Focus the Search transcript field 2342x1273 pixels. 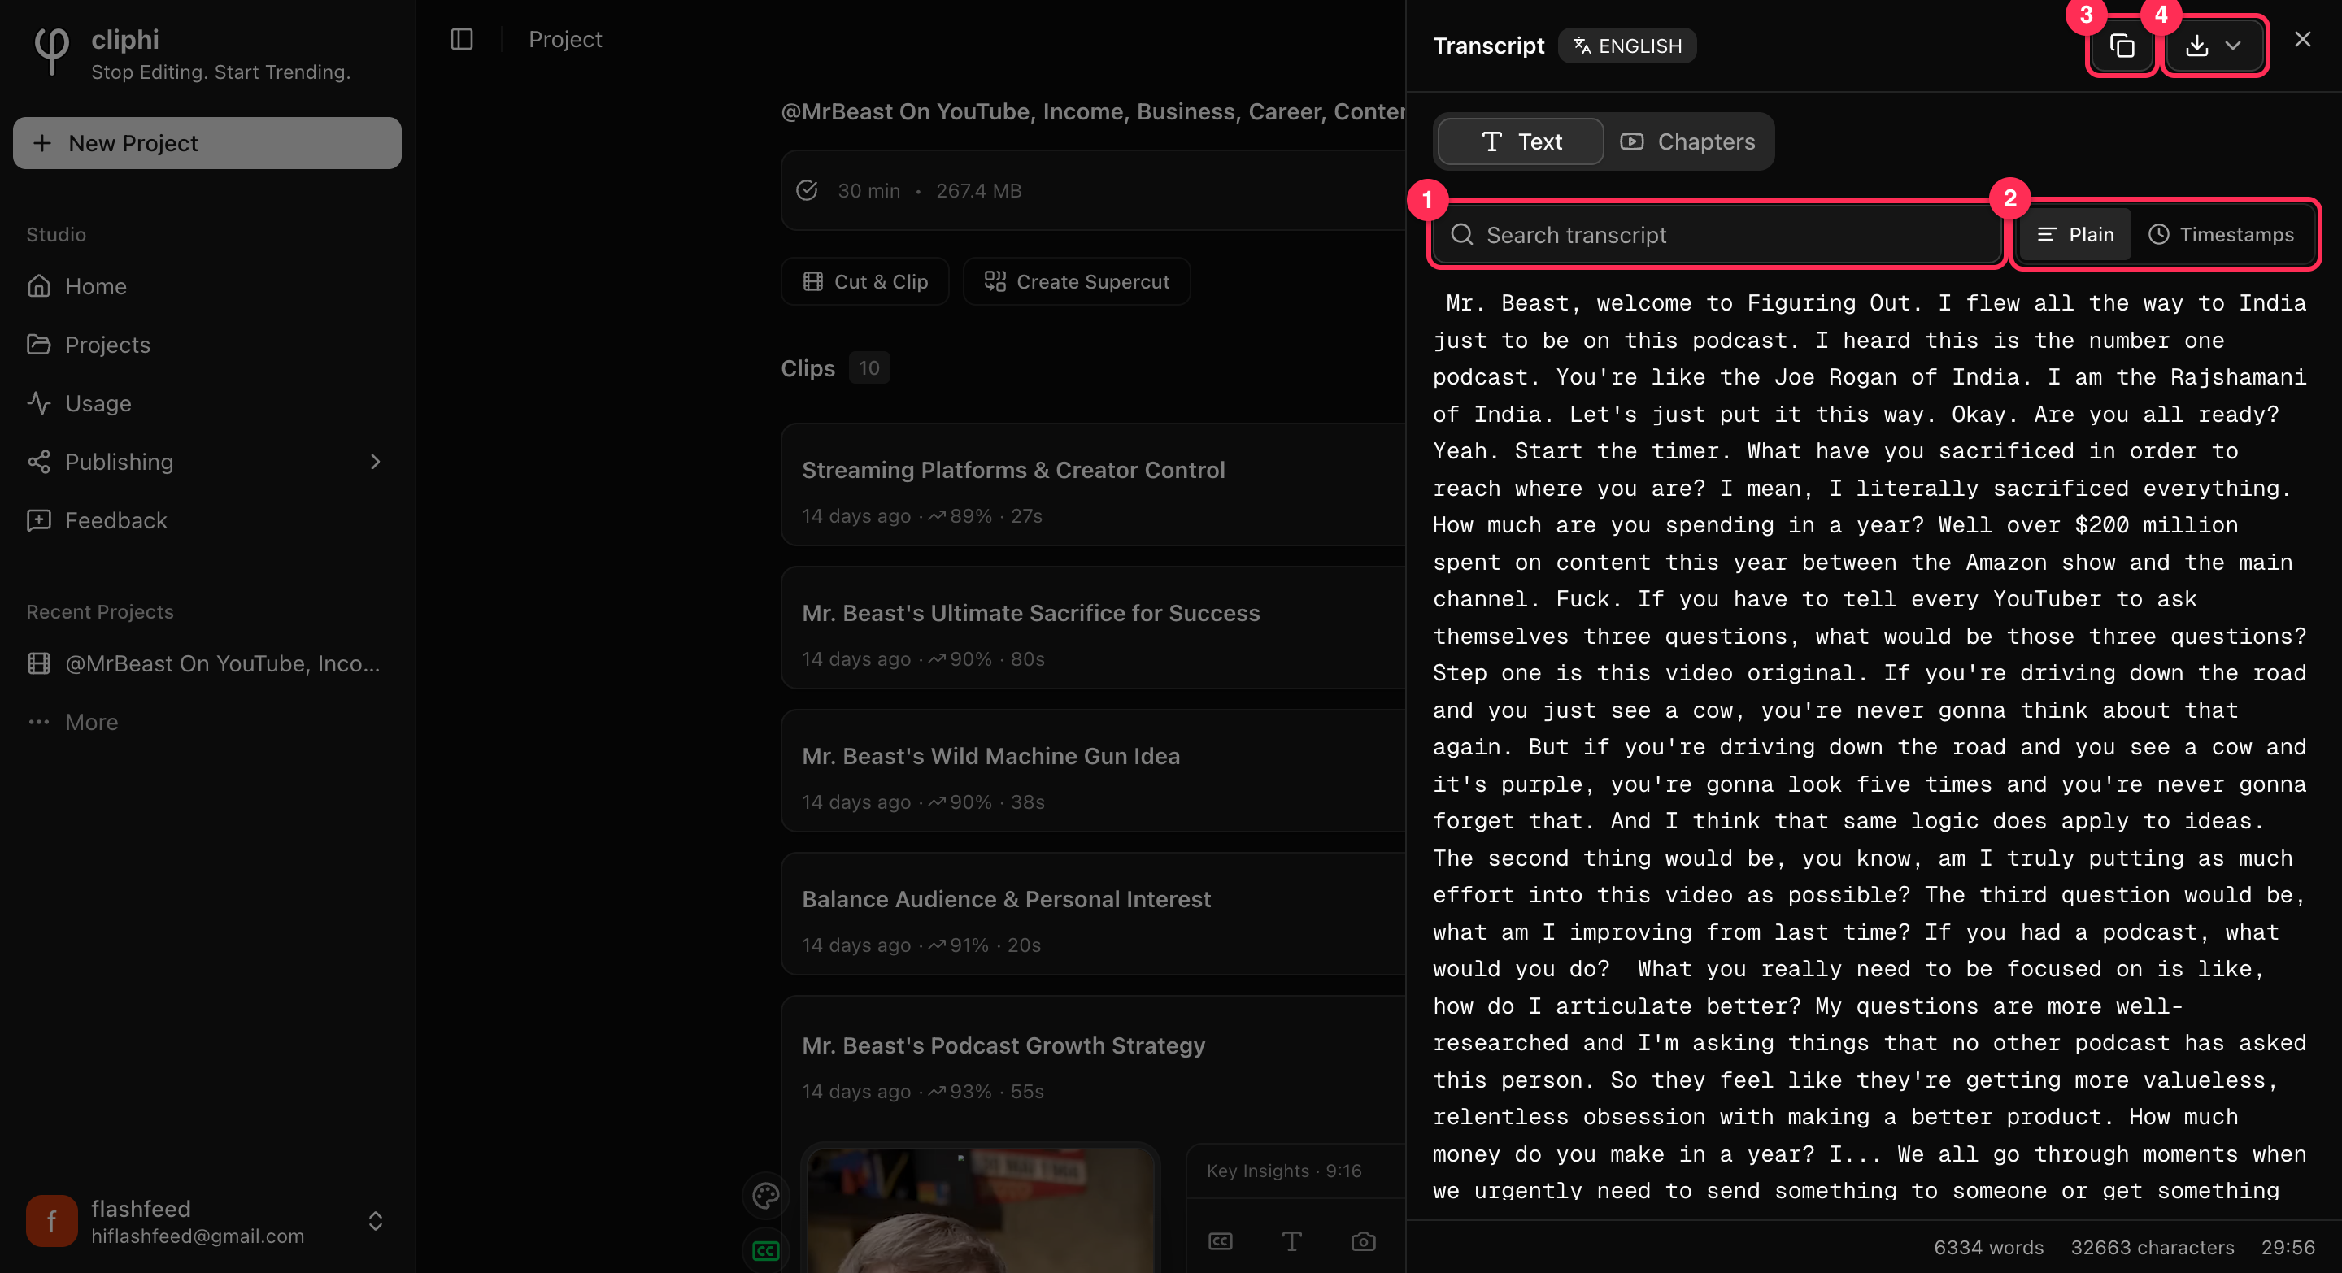(x=1717, y=234)
